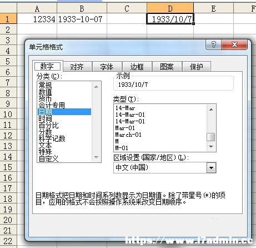256x248 pixels.
Task: Click category list scroll down arrow
Action: coord(96,157)
